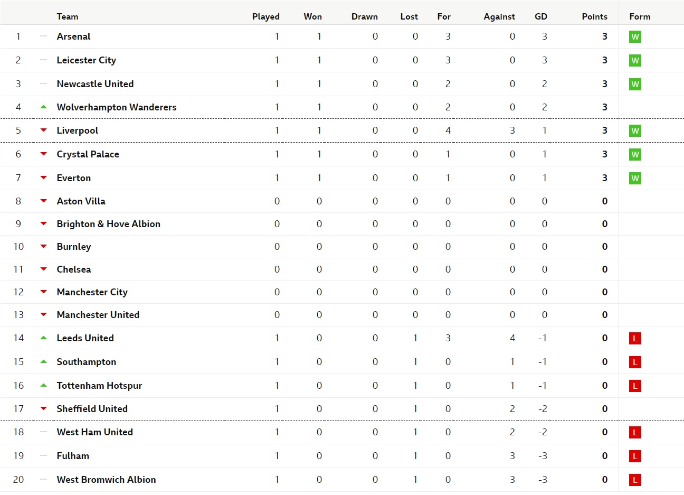Viewport: 684px width, 495px height.
Task: Click the grey dash beside West Ham United
Action: pyautogui.click(x=44, y=432)
